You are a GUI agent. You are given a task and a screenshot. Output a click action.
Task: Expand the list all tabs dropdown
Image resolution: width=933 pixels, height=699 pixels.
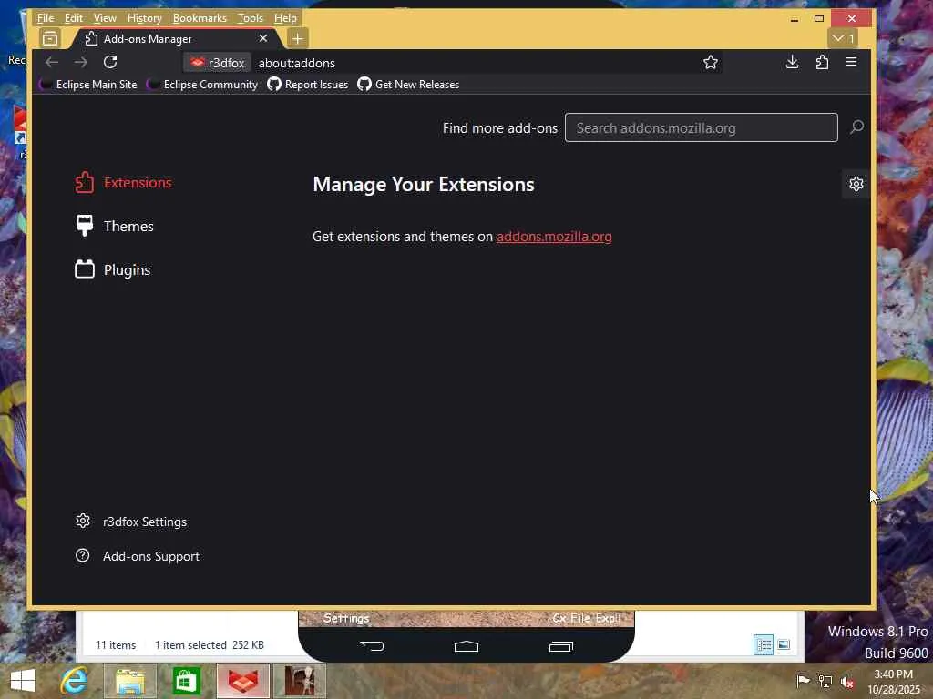[843, 38]
